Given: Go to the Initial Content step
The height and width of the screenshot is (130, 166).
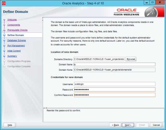Looking at the screenshot, I should tap(14, 51).
